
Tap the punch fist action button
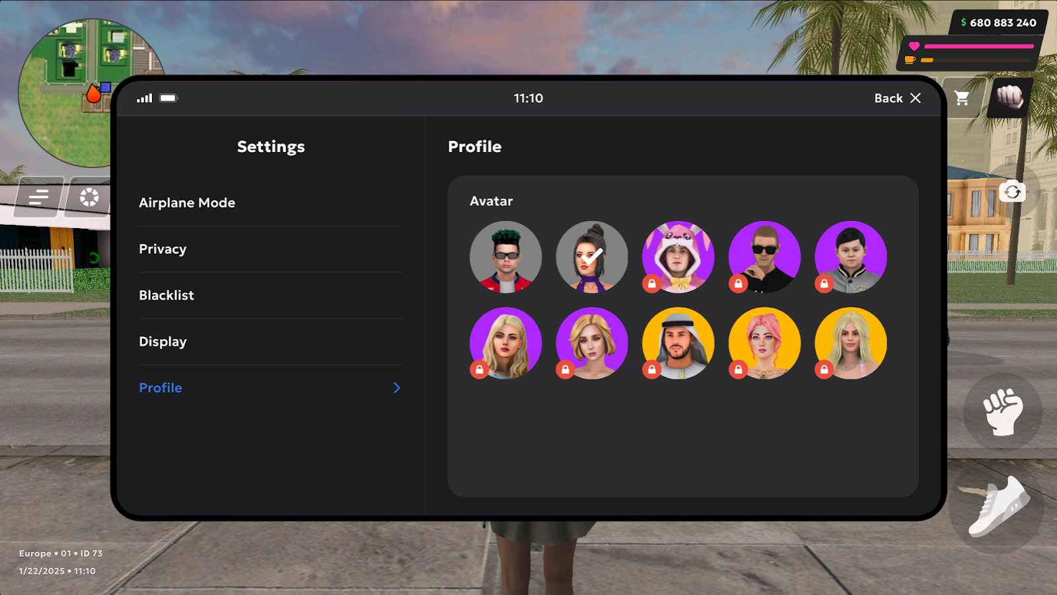tap(1003, 412)
